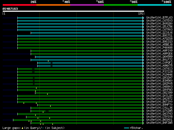Click the arrowhead ending the Q2I6J6 alignment
174x130 pixels.
(143, 33)
